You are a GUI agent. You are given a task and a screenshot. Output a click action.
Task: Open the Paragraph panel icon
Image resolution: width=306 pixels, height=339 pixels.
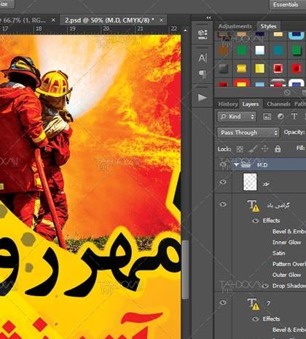click(x=203, y=74)
